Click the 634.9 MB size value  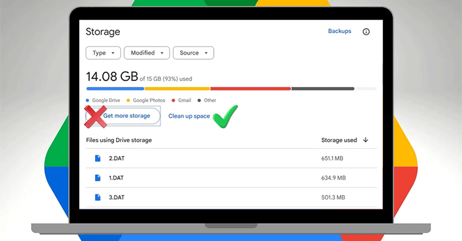333,178
